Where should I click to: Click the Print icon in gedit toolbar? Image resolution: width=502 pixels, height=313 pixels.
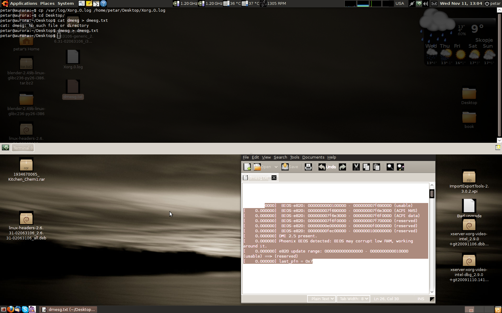(308, 167)
